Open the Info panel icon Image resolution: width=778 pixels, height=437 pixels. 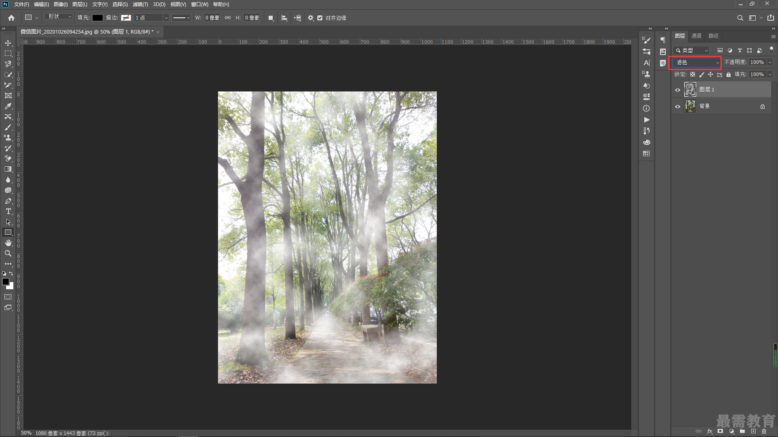coord(647,108)
